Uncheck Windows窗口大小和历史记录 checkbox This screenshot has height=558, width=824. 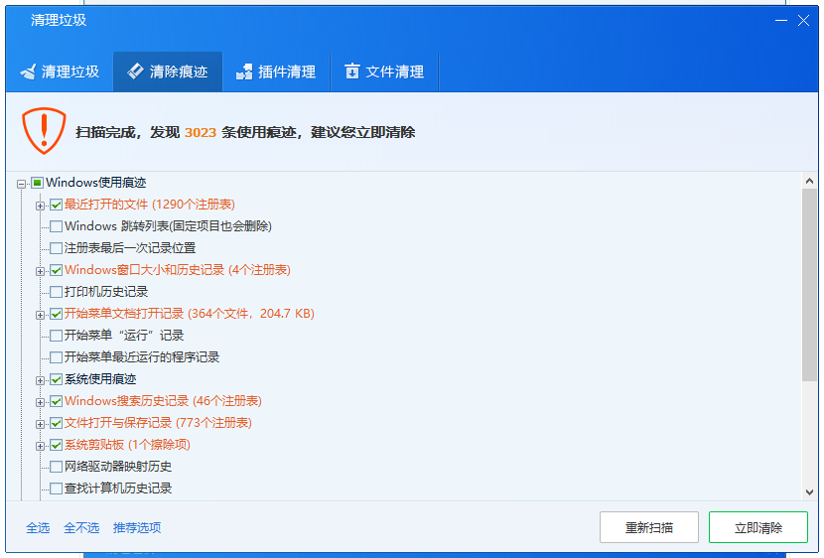pos(57,271)
